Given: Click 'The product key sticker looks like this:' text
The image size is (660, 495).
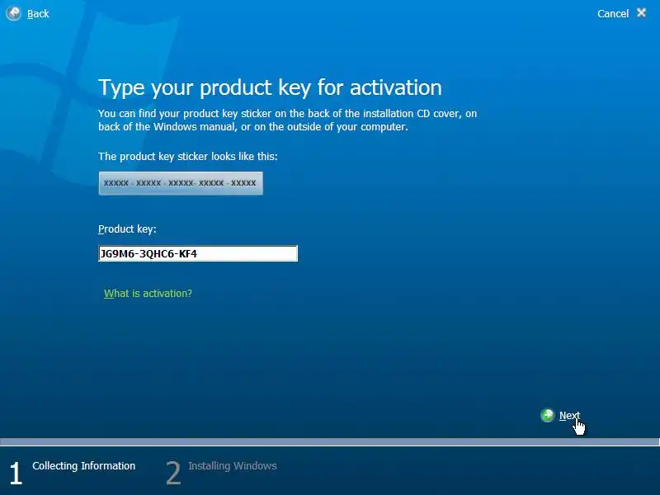Looking at the screenshot, I should (x=188, y=157).
